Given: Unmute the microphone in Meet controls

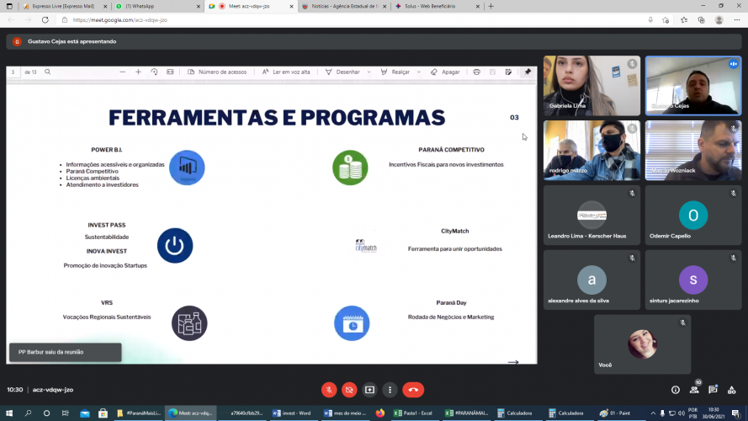Looking at the screenshot, I should pyautogui.click(x=329, y=390).
